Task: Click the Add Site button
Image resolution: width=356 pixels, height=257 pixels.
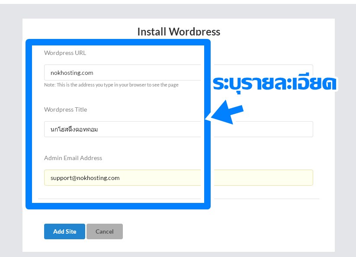Action: click(64, 231)
